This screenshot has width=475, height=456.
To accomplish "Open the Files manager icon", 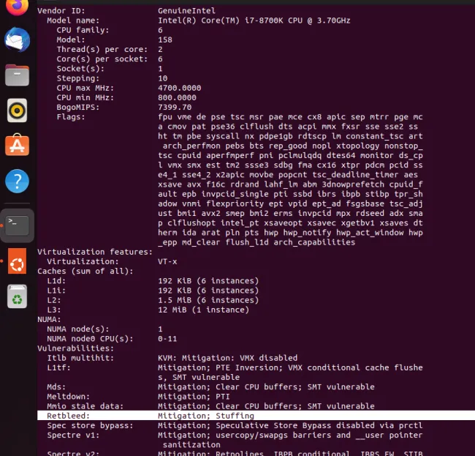I will 17,75.
